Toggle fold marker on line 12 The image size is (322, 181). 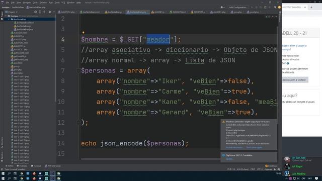78,123
